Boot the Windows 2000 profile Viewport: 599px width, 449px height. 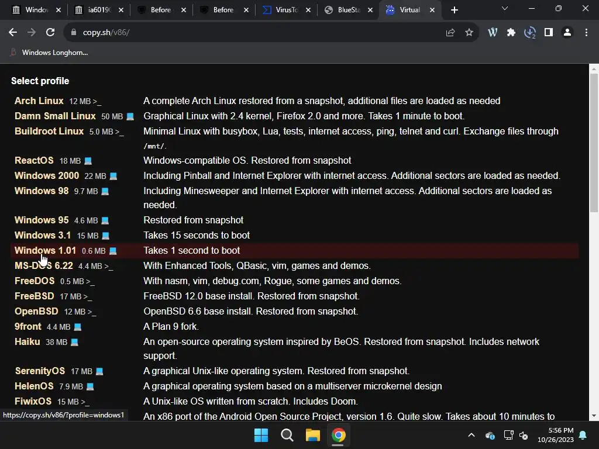coord(47,175)
